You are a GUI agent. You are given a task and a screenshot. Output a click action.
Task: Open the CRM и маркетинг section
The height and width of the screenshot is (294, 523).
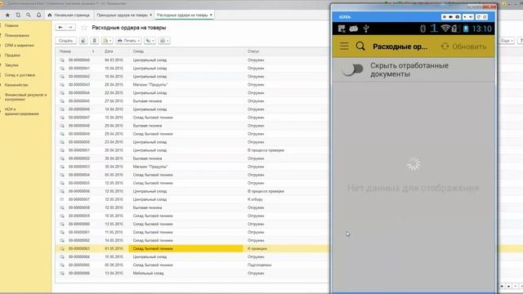[x=20, y=46]
